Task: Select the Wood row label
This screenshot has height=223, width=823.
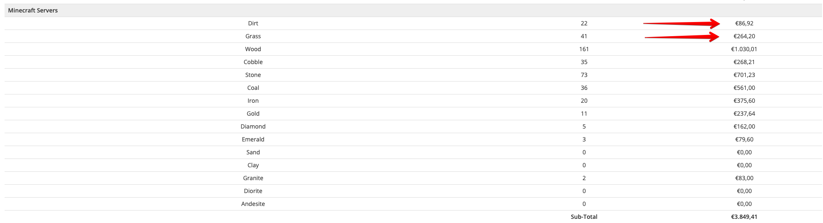Action: (253, 49)
